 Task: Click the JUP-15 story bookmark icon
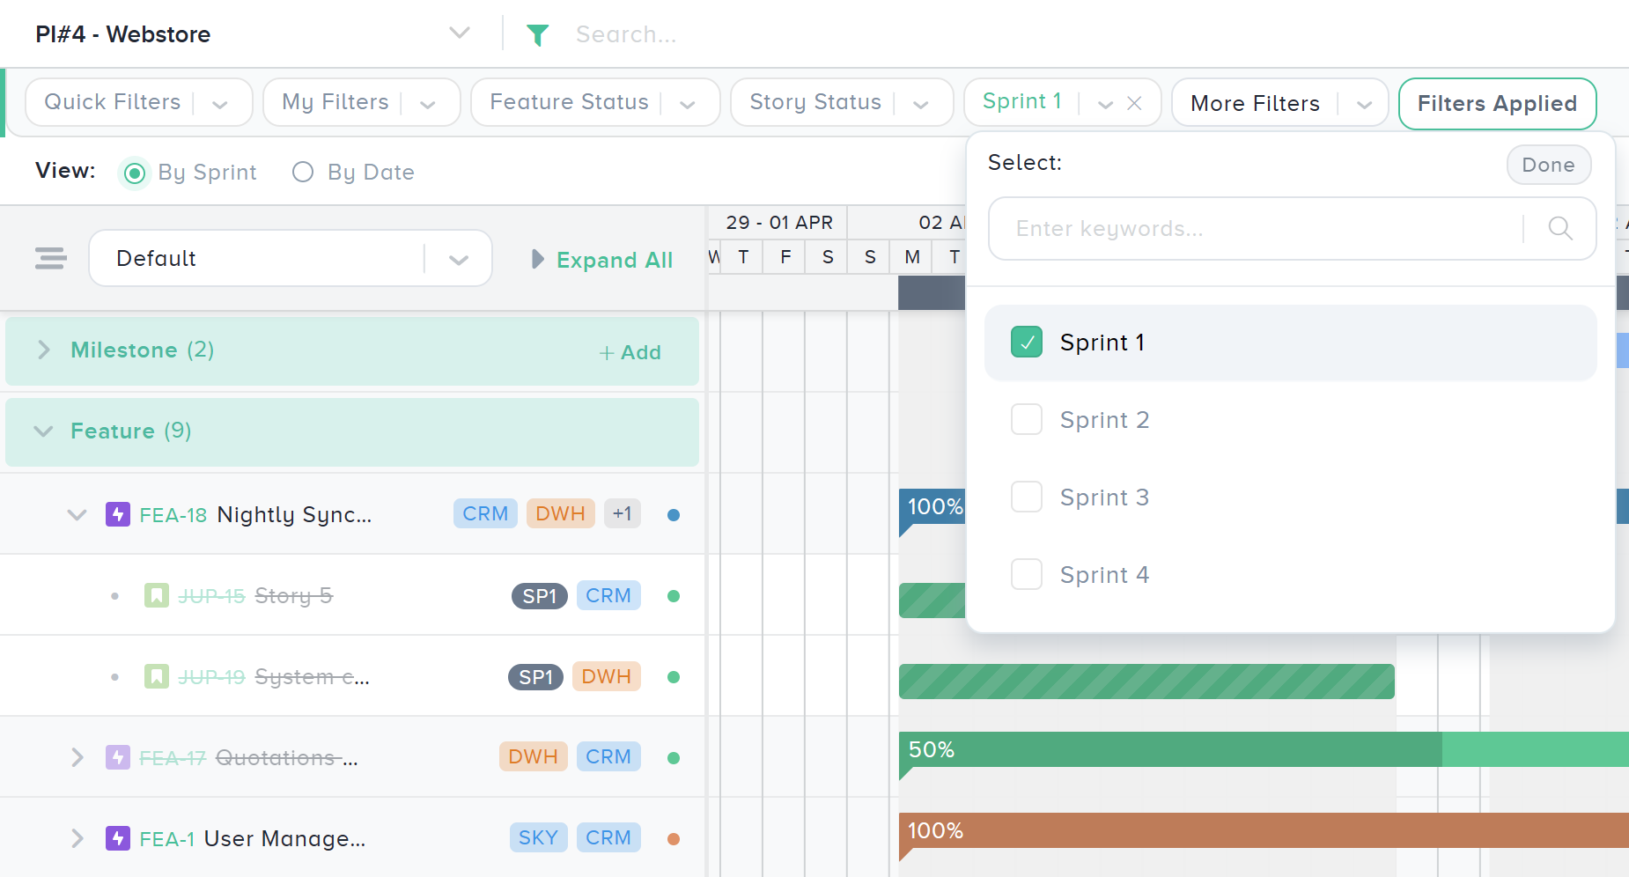[156, 596]
